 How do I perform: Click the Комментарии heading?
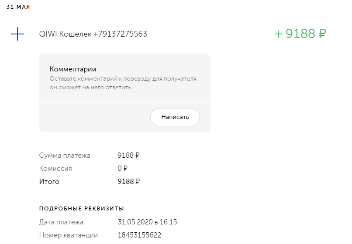coord(73,69)
